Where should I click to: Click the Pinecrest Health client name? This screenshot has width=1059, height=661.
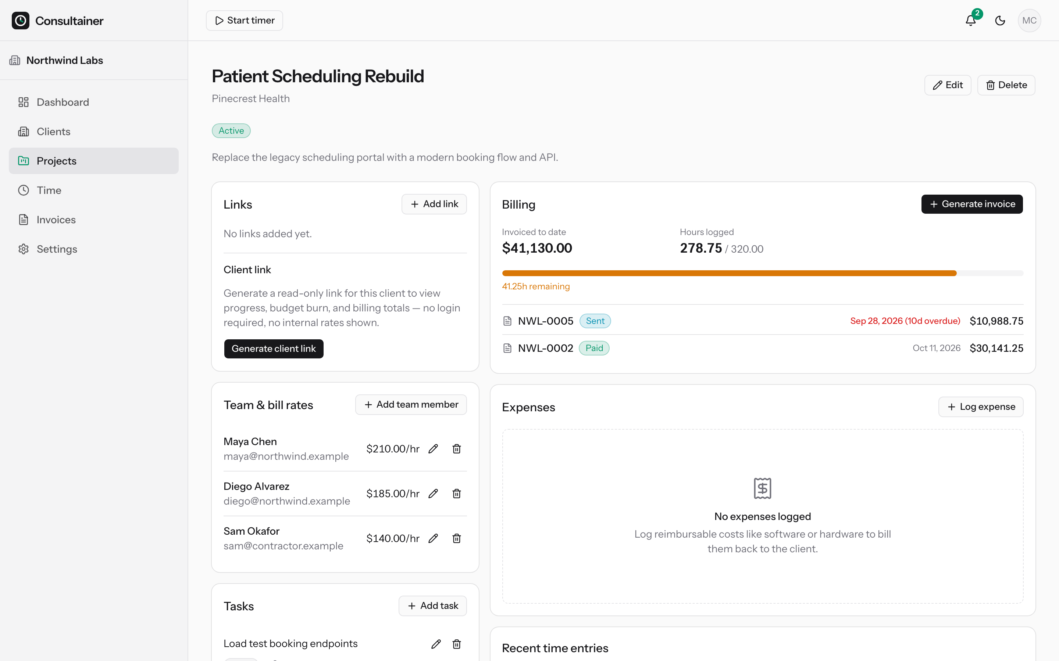(x=251, y=99)
